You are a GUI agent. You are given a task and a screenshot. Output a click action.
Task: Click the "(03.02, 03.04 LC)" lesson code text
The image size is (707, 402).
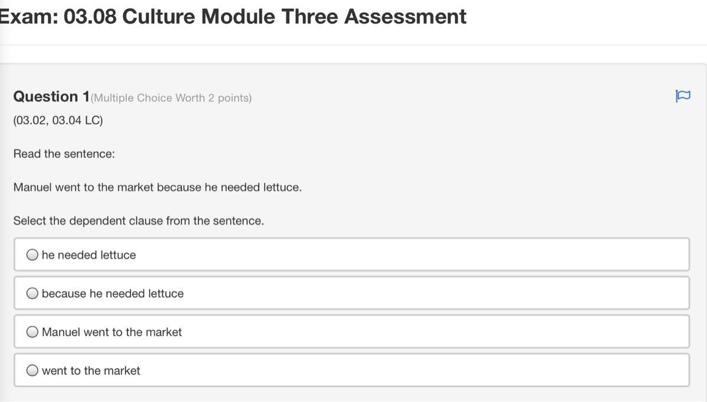coord(58,120)
